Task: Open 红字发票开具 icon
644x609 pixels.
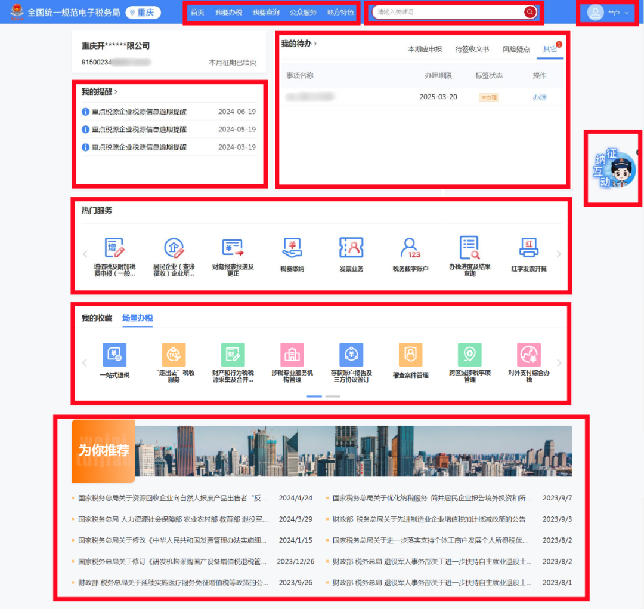Action: click(528, 248)
